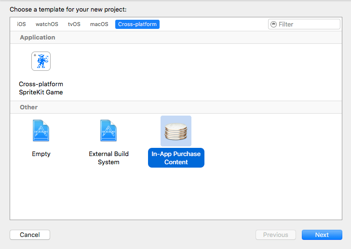
Task: Click the In-App Purchase Content coin-stack icon
Action: 176,131
